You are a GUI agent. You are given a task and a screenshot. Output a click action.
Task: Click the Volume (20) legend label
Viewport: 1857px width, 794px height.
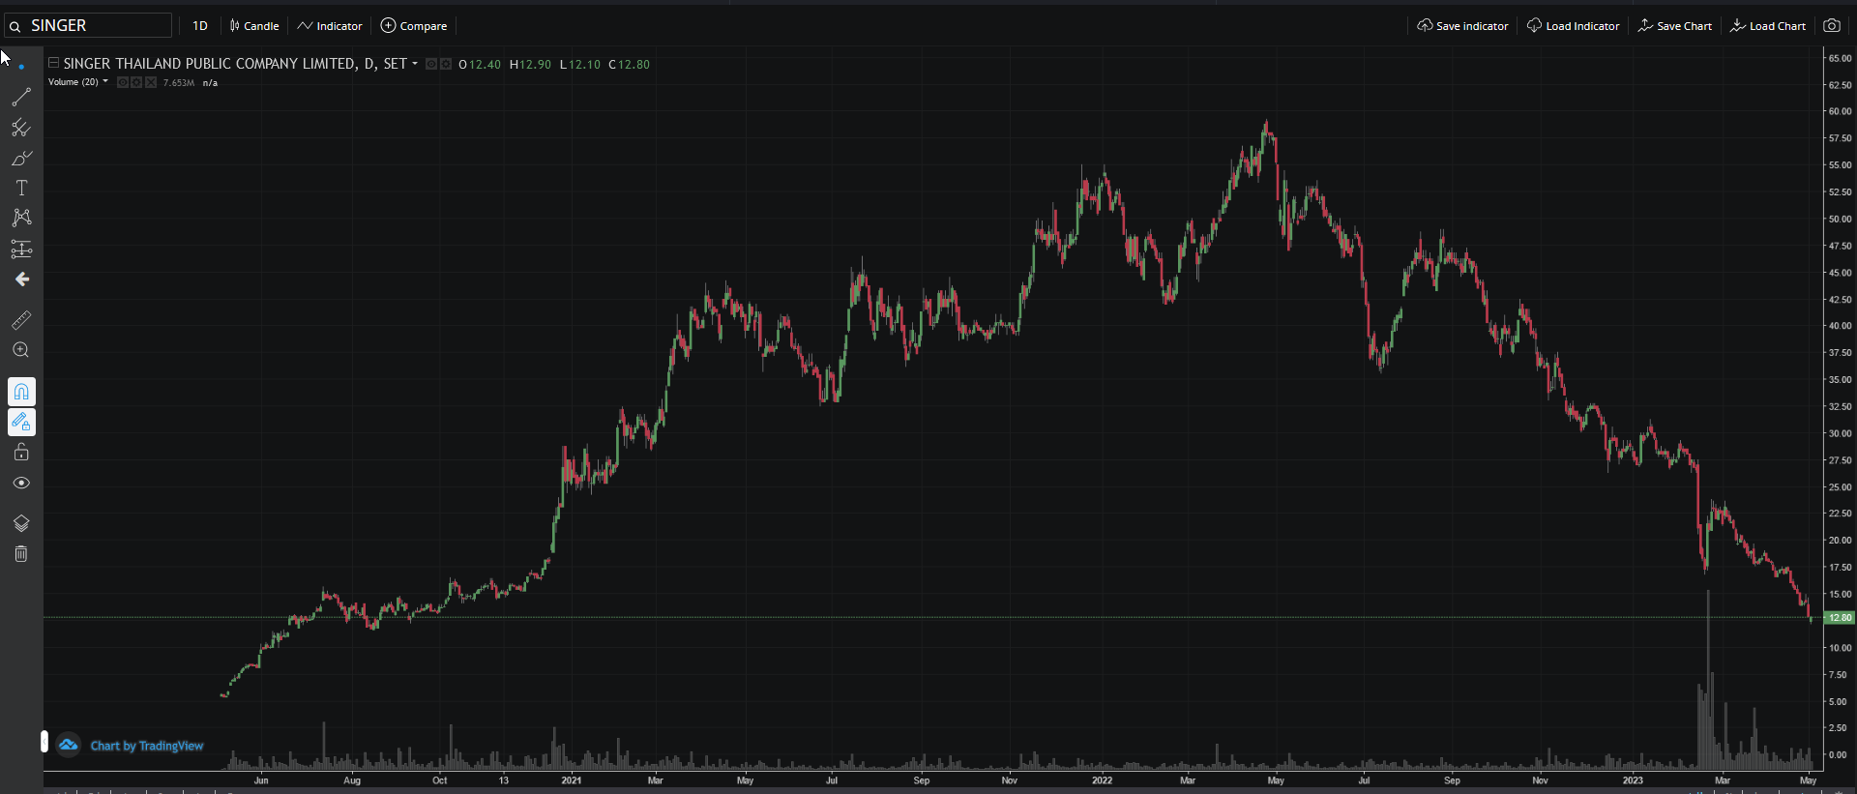74,82
